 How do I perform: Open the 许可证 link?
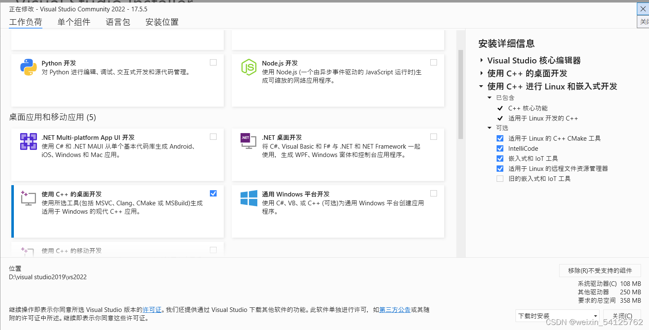[152, 310]
